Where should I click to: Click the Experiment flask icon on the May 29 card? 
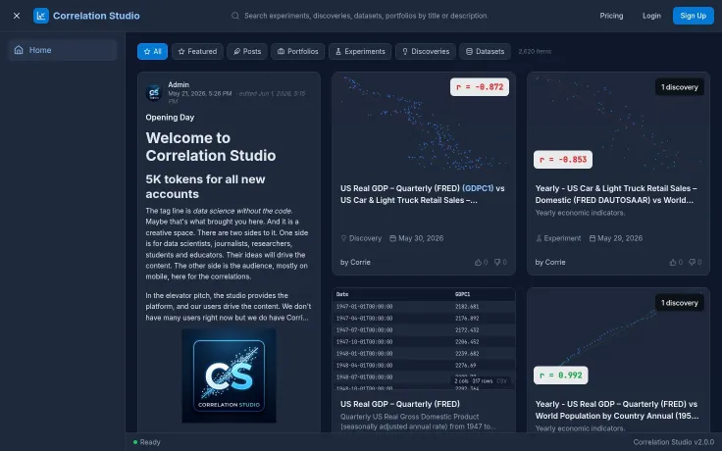tap(539, 238)
